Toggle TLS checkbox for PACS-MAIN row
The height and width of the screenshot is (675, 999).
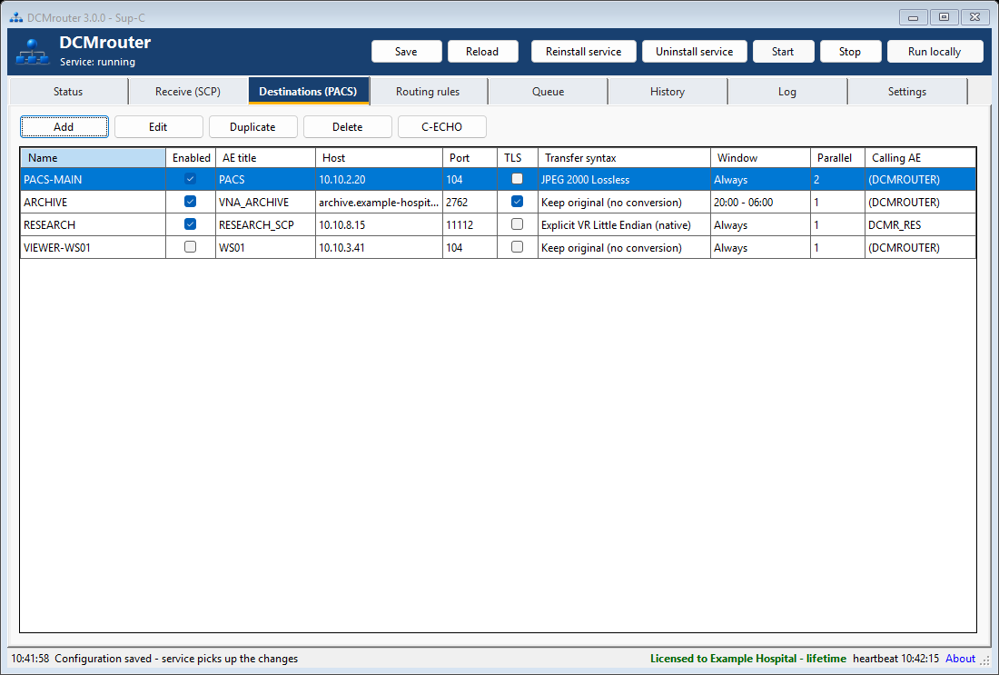pyautogui.click(x=517, y=179)
